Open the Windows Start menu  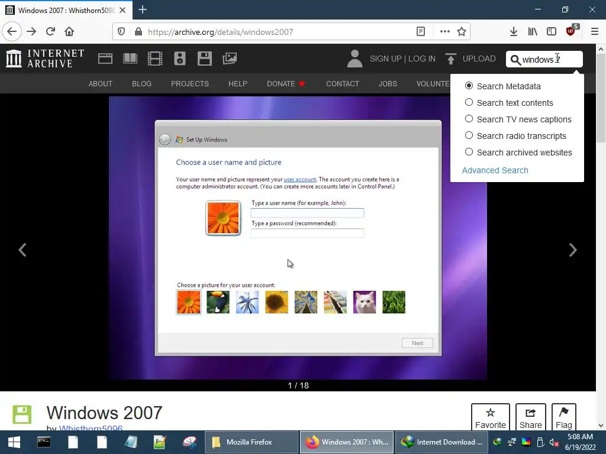[14, 442]
